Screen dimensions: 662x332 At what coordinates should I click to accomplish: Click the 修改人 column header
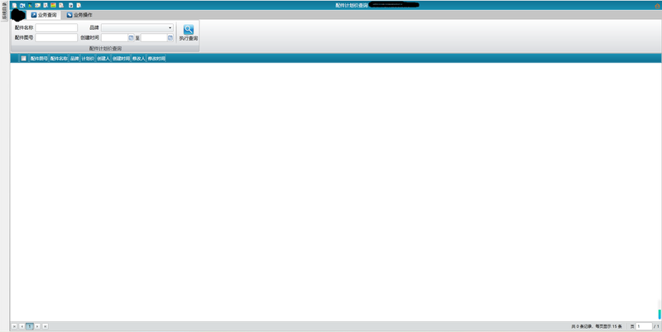138,59
